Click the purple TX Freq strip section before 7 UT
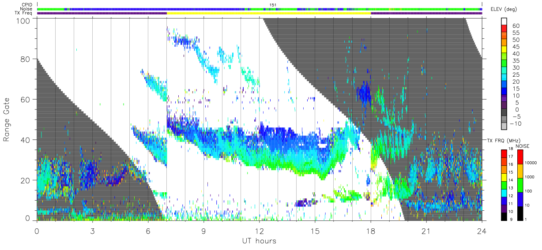The image size is (542, 250). (102, 13)
